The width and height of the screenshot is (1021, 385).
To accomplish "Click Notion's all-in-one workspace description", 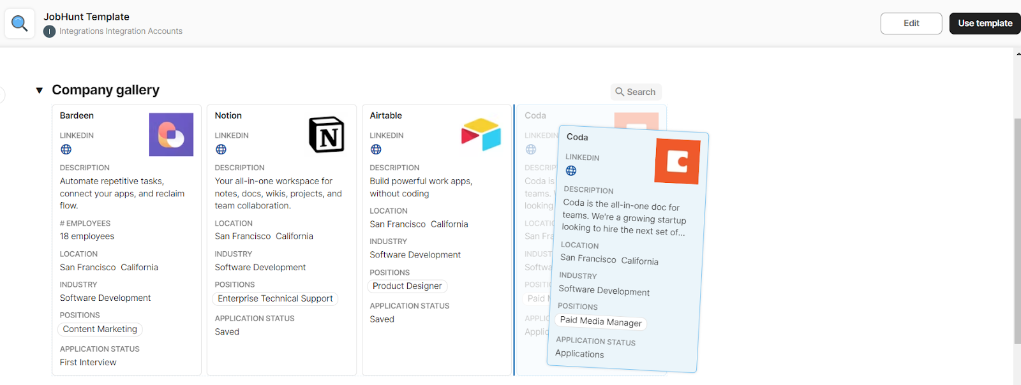I will pos(278,194).
